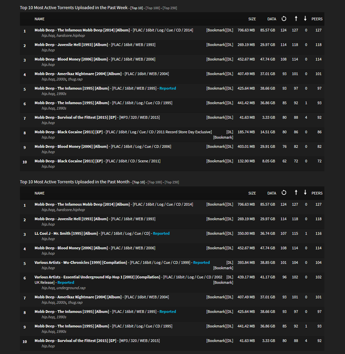
Task: Bookmark Black Cocaine Record Store Day Exclusive
Action: (x=223, y=137)
